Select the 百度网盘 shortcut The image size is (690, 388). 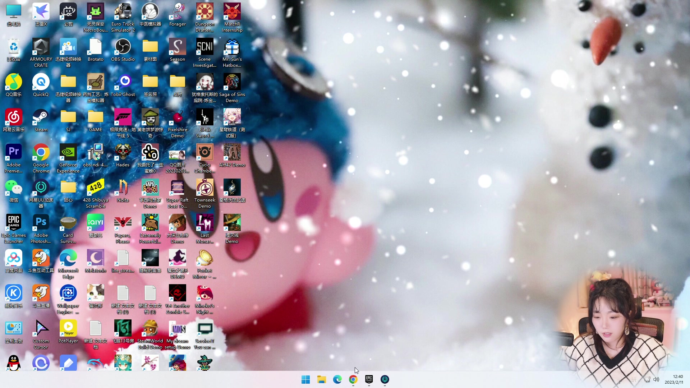pyautogui.click(x=14, y=262)
